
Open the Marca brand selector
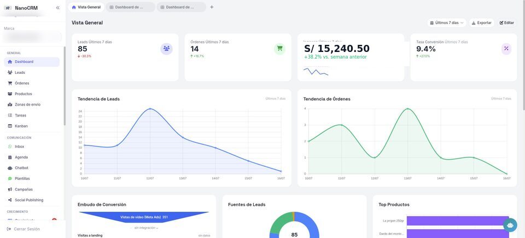click(x=32, y=37)
